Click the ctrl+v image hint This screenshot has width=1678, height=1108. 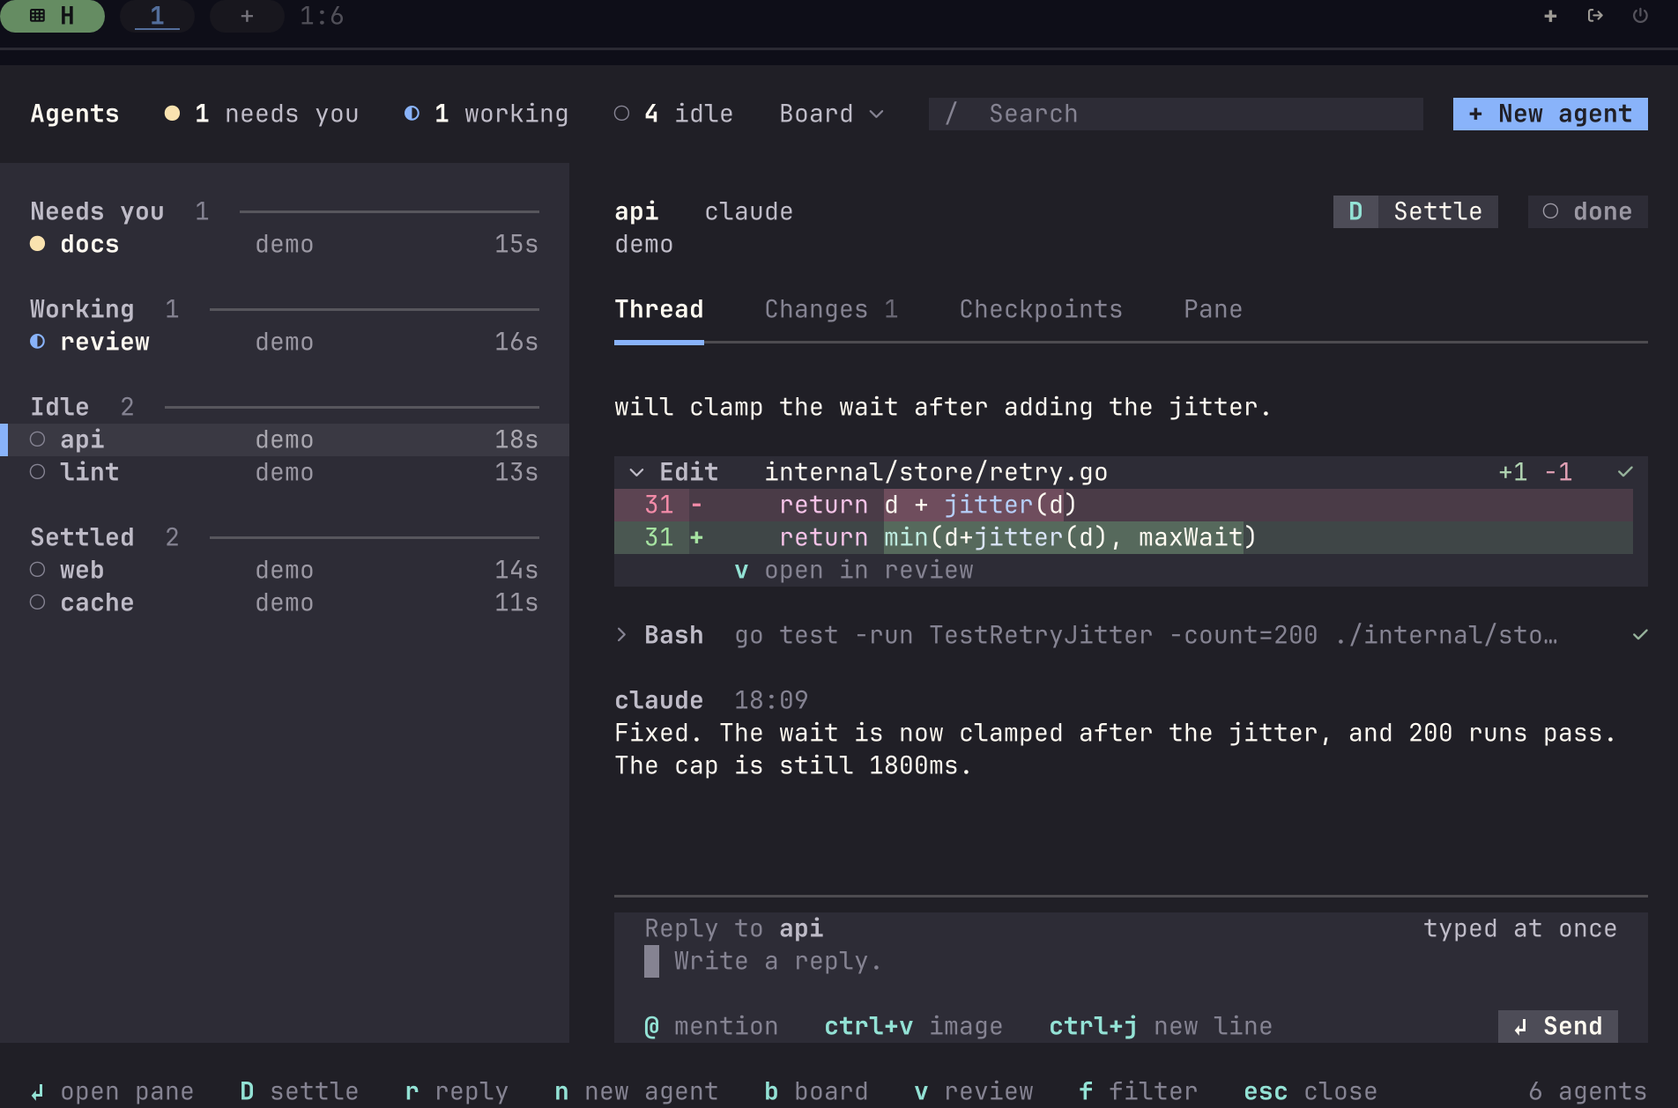913,1026
